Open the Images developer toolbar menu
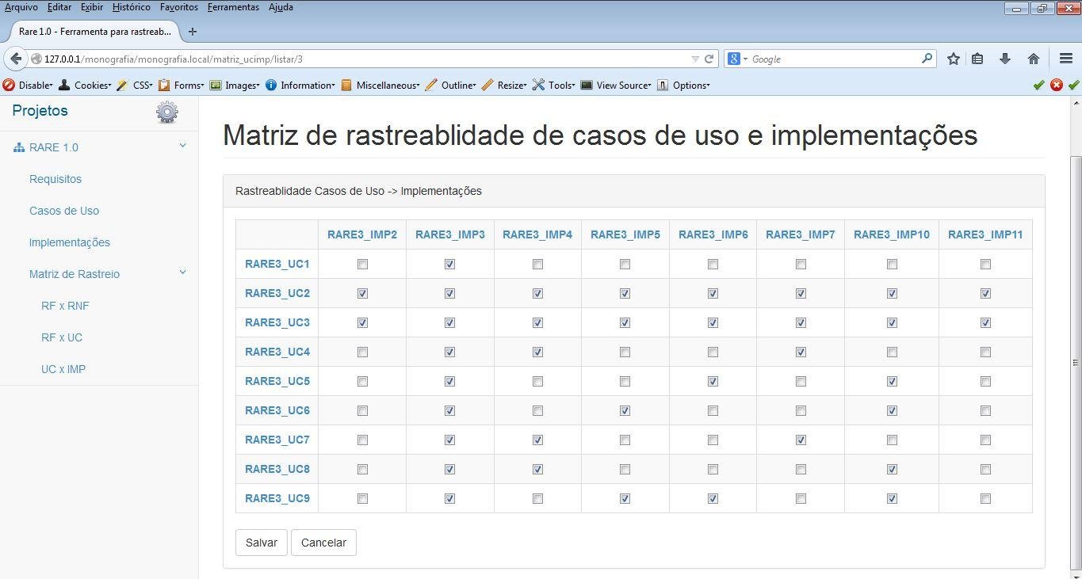This screenshot has height=579, width=1082. coord(235,85)
